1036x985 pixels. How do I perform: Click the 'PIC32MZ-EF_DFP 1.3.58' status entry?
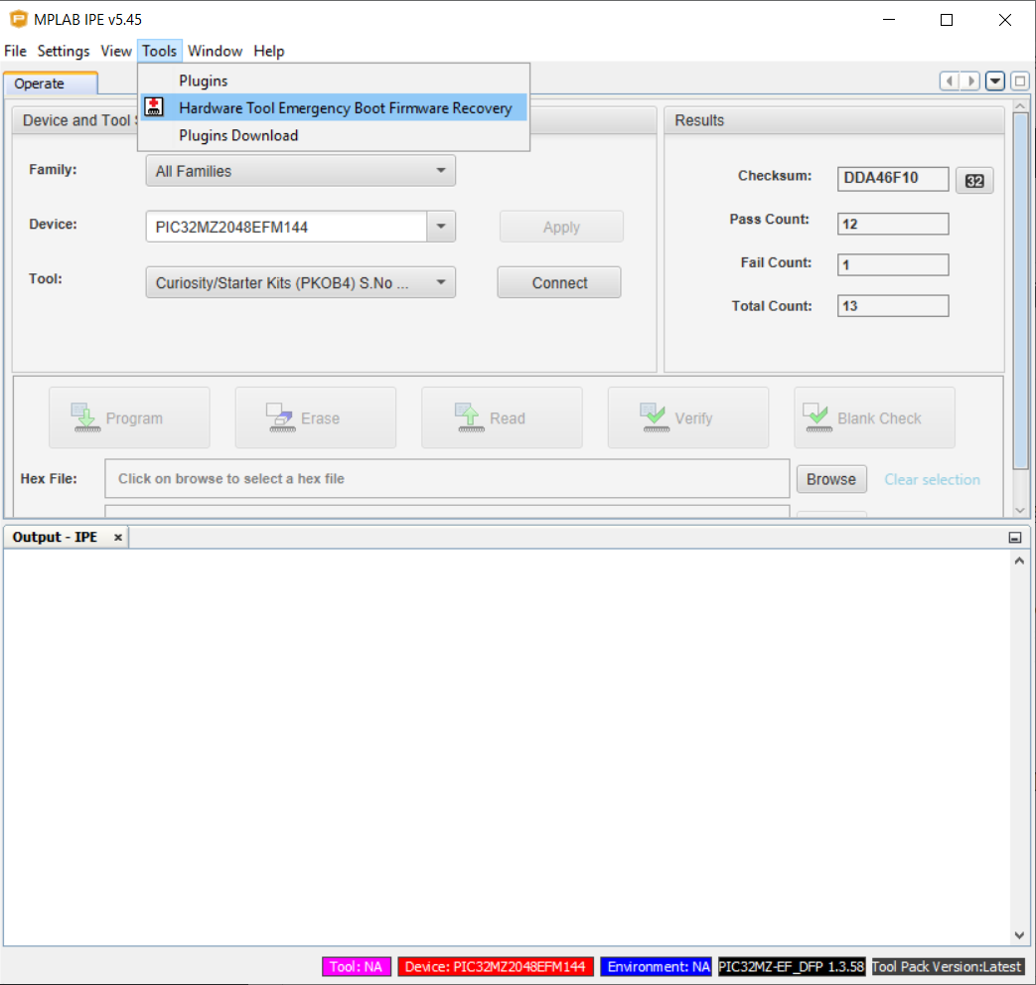[x=791, y=966]
